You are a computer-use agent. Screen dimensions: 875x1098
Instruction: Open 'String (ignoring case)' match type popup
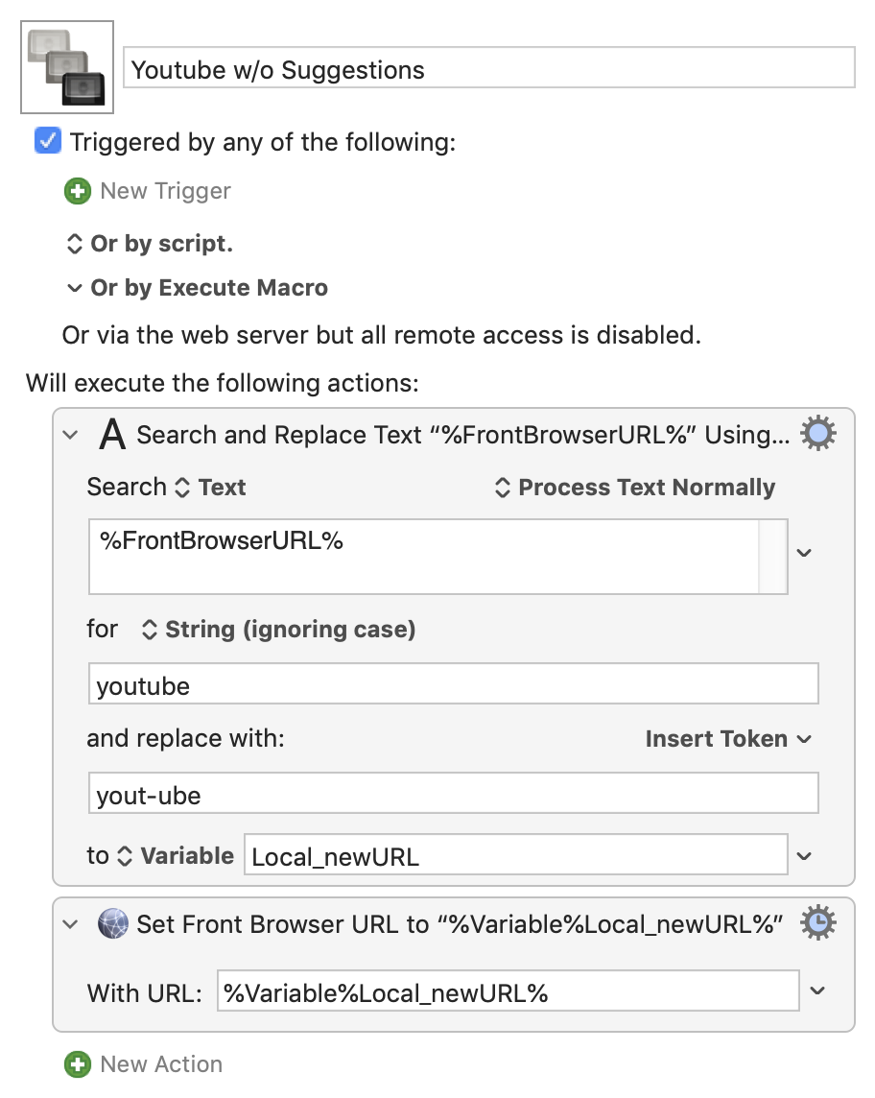click(278, 630)
